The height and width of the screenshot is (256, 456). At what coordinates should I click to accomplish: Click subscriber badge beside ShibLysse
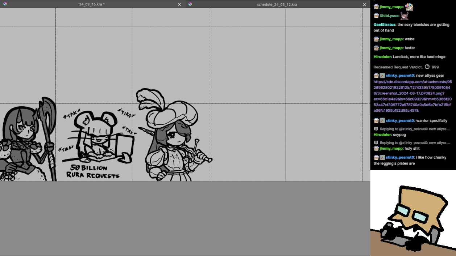(x=376, y=16)
